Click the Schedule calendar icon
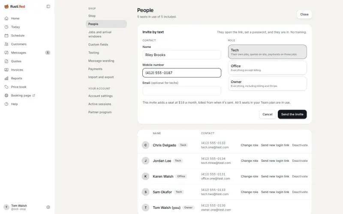The width and height of the screenshot is (343, 214). (x=6, y=36)
